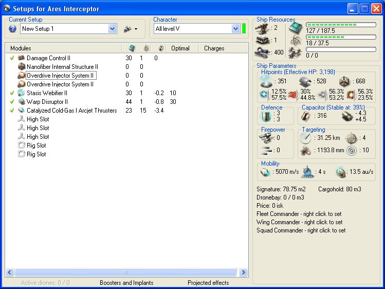Screen dimensions: 385x289
Task: Click the module list horizontal scrollbar
Action: tap(126, 272)
